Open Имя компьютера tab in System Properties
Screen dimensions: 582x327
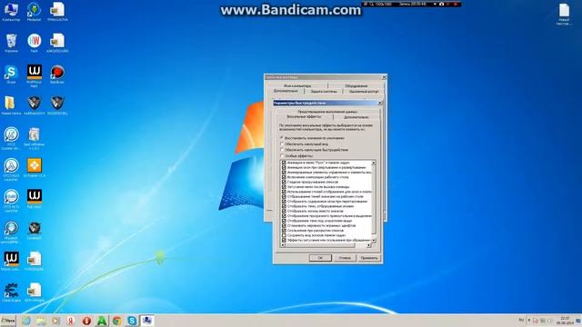click(x=297, y=85)
